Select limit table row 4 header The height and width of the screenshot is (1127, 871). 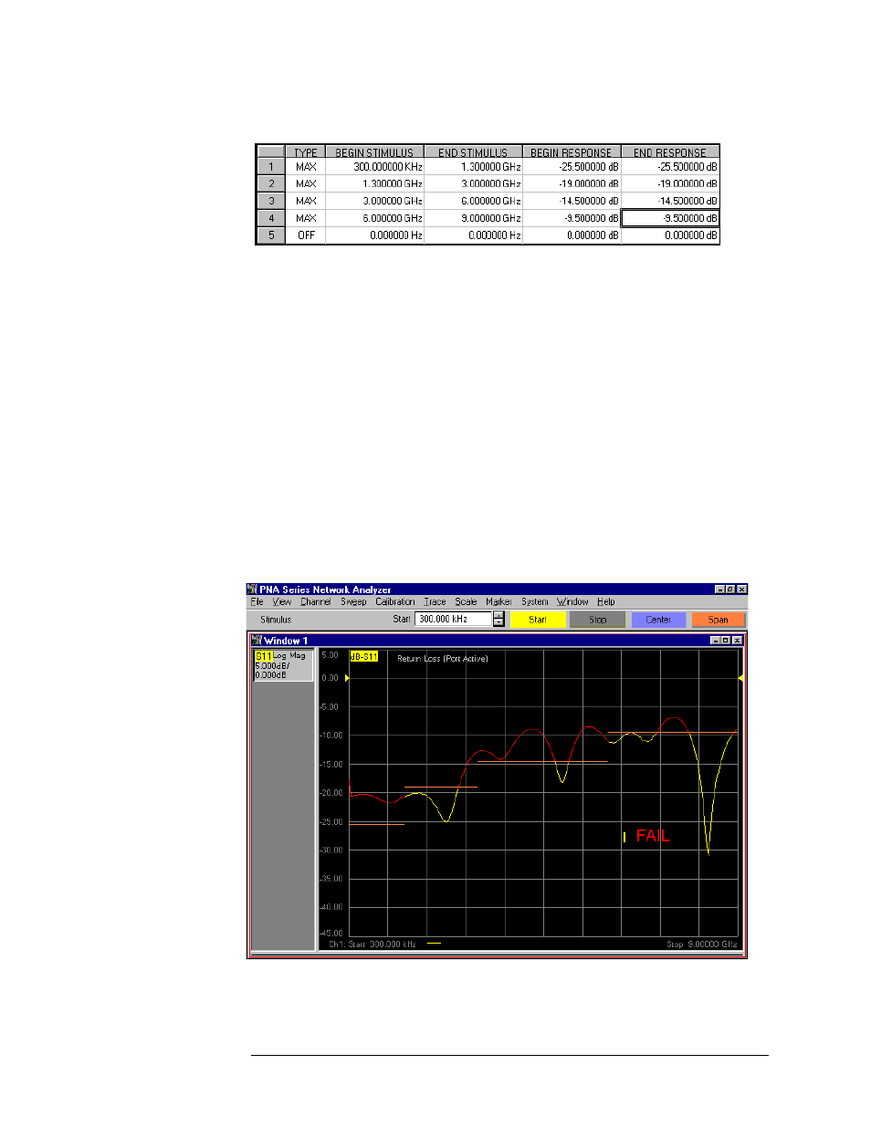tap(271, 218)
